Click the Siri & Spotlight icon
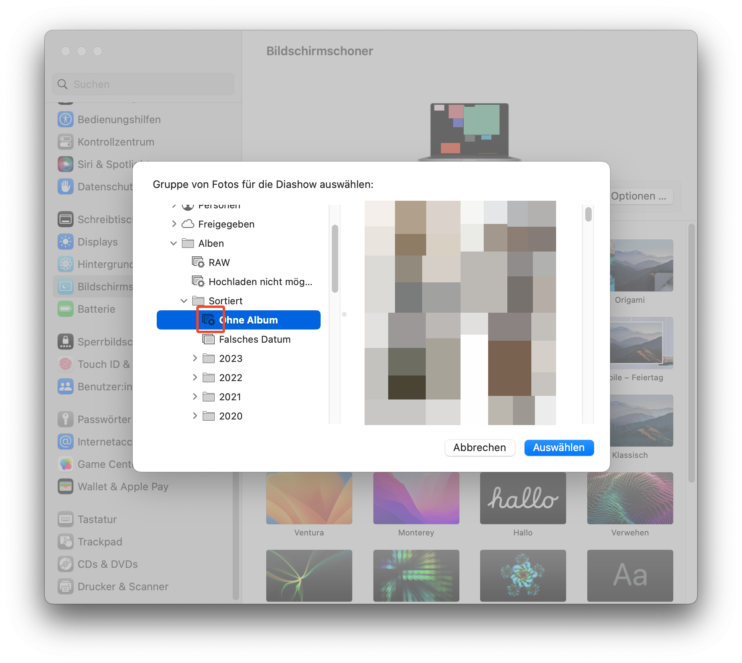The height and width of the screenshot is (663, 742). pyautogui.click(x=66, y=164)
